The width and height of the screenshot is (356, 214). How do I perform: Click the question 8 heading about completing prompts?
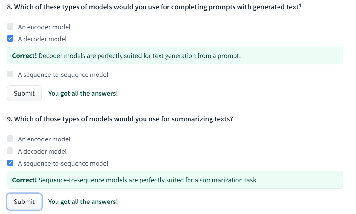tap(154, 7)
